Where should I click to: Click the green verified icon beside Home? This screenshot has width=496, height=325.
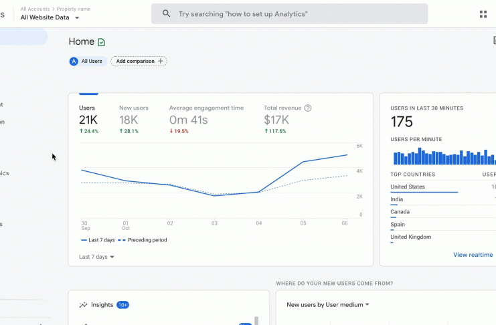(x=101, y=42)
